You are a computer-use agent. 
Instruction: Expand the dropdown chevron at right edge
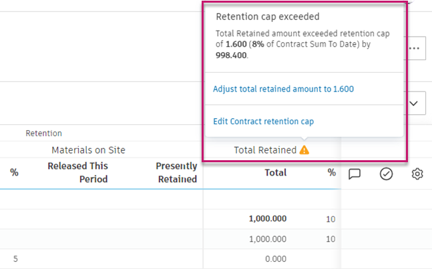(x=415, y=103)
